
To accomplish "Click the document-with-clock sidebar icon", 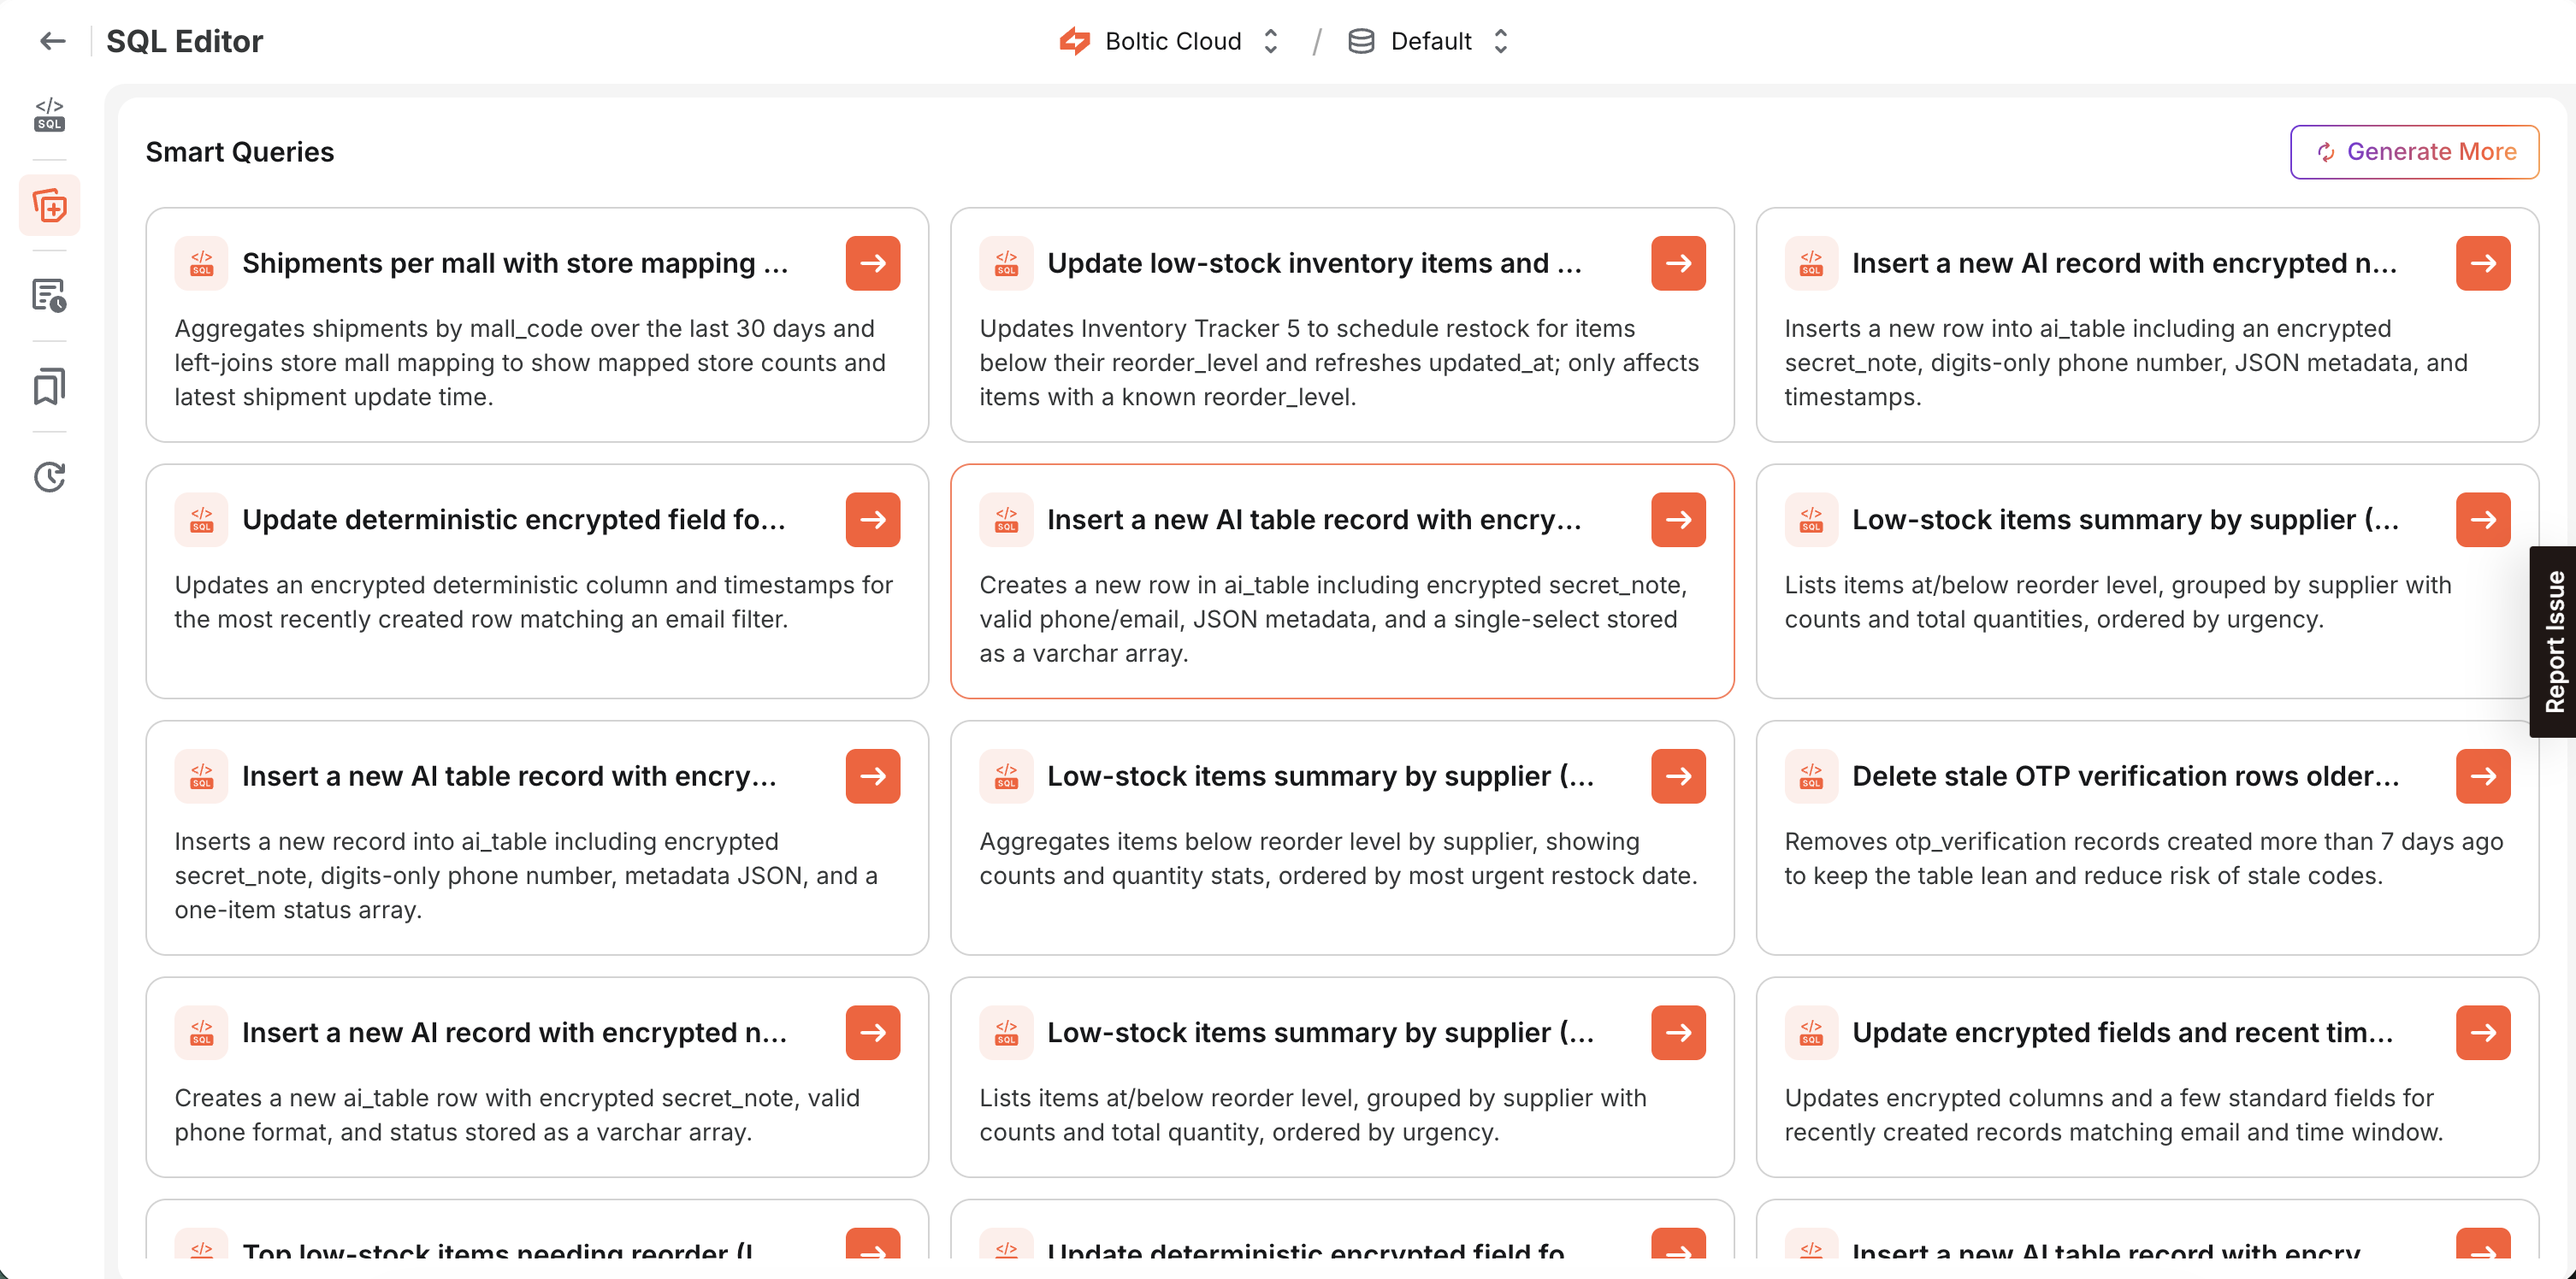I will pos(48,295).
